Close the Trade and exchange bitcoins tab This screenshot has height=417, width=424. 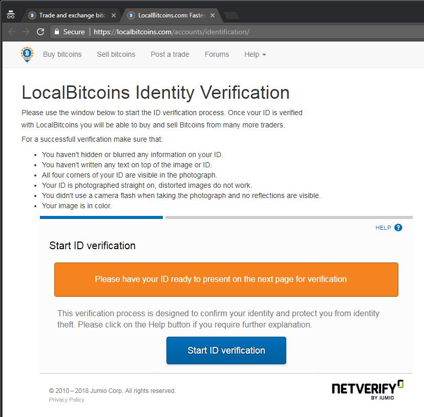pos(114,15)
